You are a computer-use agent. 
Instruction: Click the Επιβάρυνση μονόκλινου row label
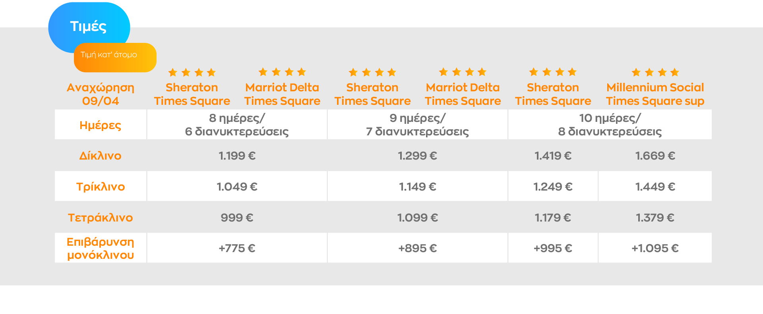coord(101,248)
